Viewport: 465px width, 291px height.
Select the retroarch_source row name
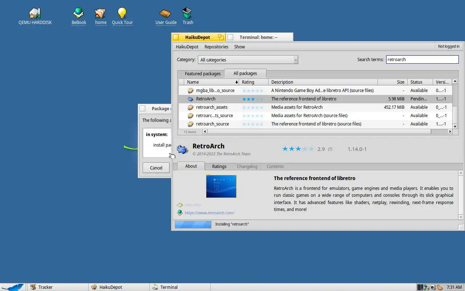tap(213, 124)
